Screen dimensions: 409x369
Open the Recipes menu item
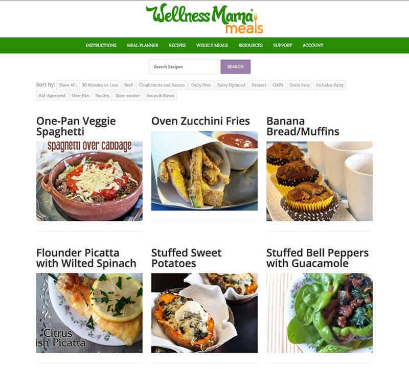(x=177, y=45)
